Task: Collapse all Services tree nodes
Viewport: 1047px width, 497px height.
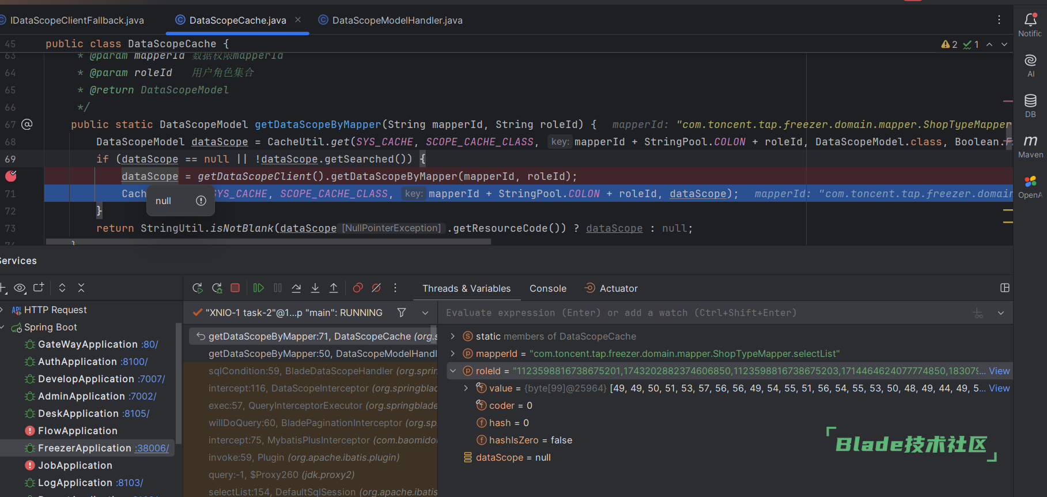Action: [x=81, y=288]
